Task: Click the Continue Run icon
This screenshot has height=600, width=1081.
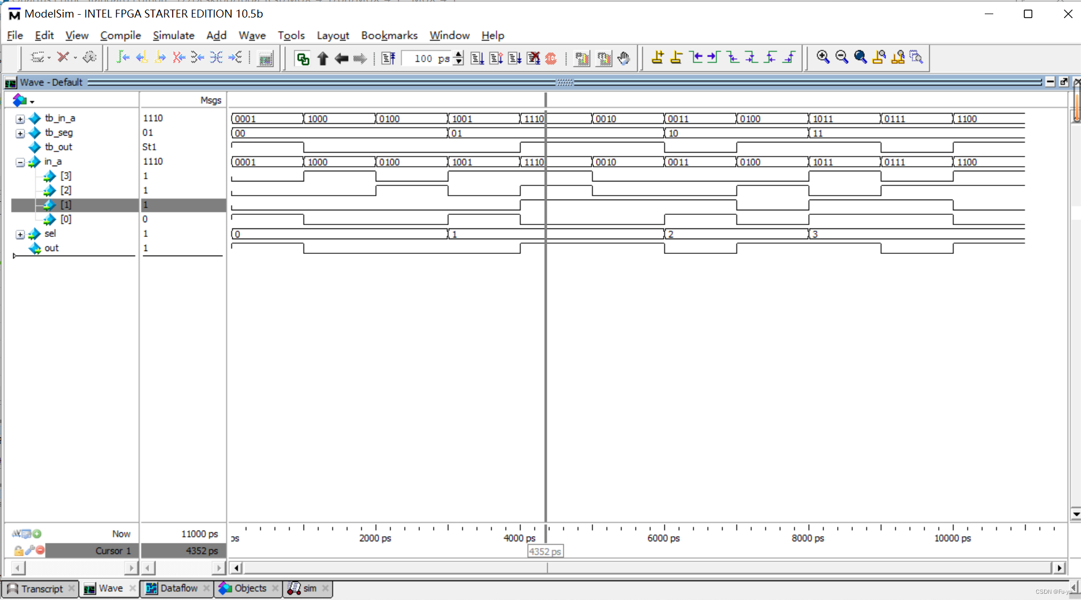Action: click(x=496, y=58)
